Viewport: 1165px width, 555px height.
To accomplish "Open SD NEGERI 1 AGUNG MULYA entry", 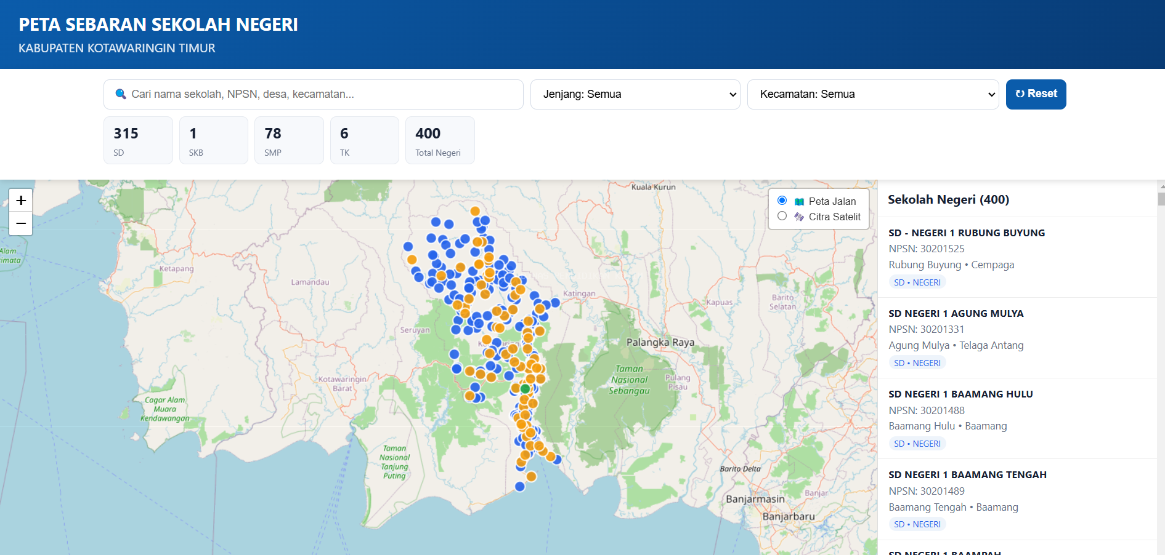I will [1017, 338].
